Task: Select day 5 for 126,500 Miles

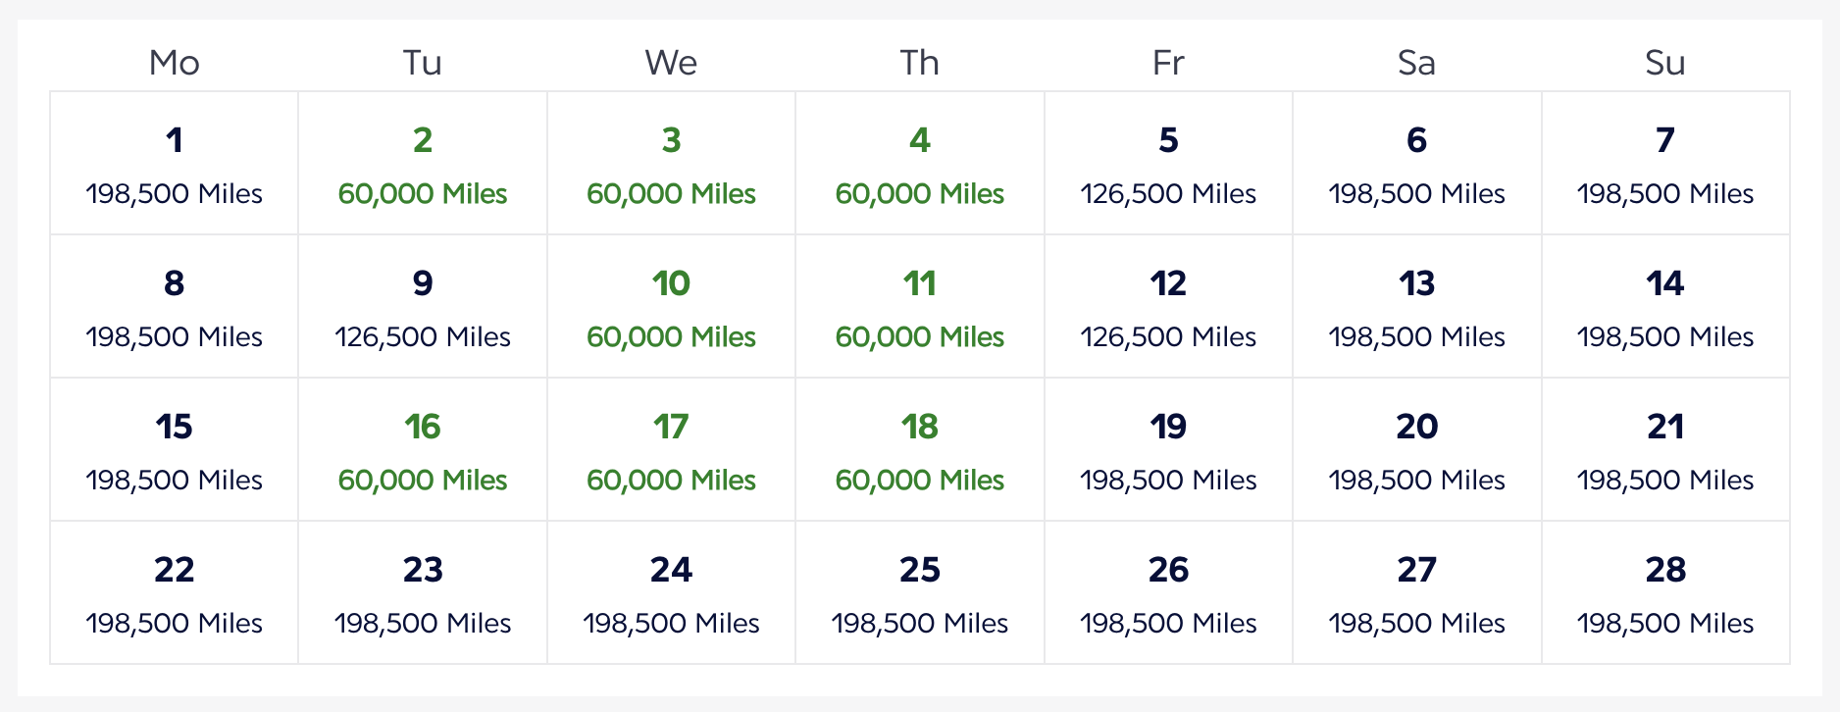Action: (x=1168, y=164)
